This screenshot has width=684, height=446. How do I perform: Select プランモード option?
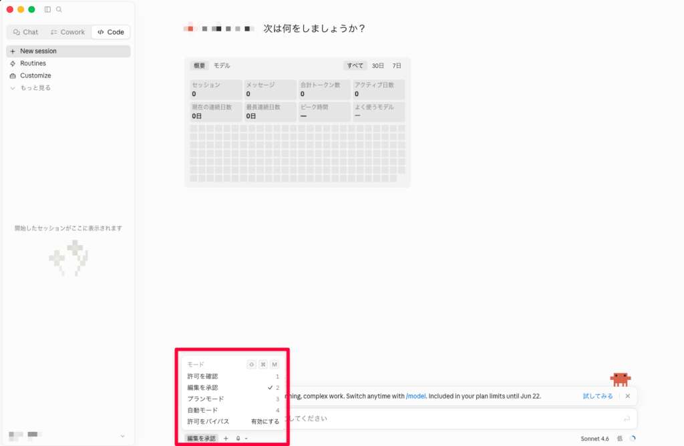(233, 399)
